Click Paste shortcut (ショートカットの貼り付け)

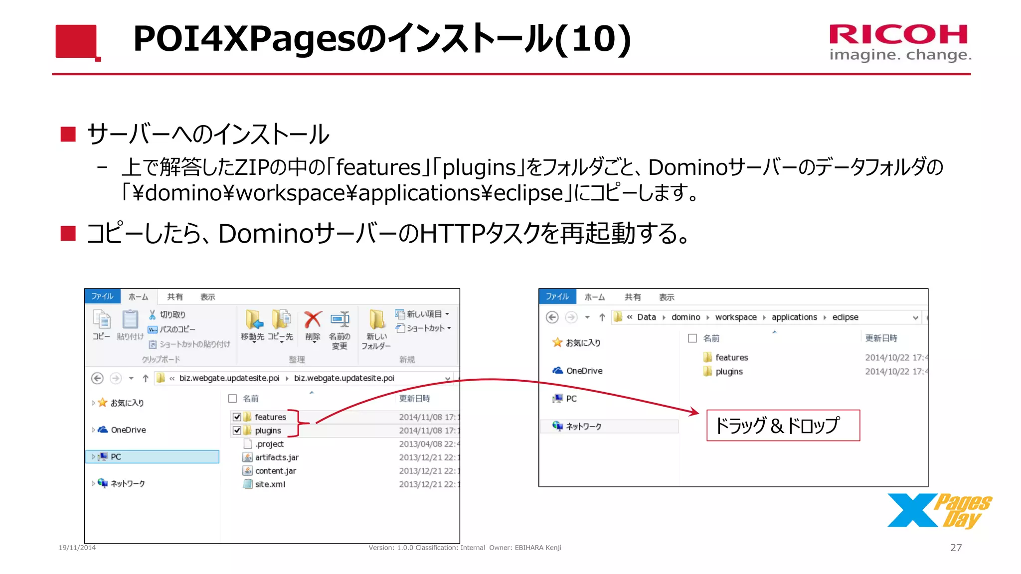pyautogui.click(x=189, y=344)
